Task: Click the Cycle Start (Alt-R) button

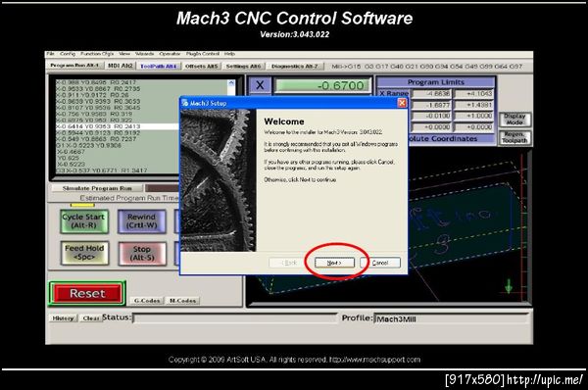Action: 84,221
